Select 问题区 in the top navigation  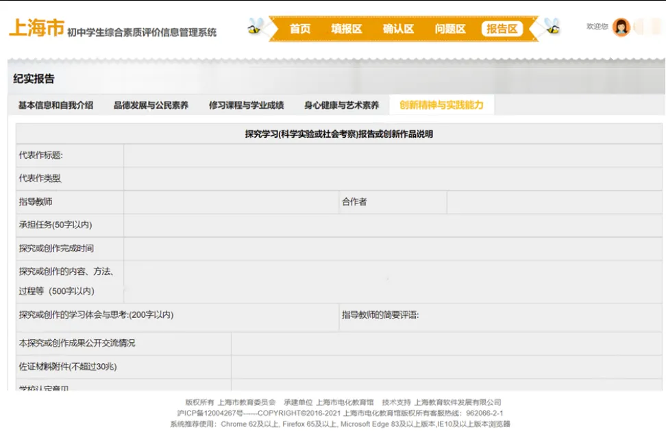[450, 29]
